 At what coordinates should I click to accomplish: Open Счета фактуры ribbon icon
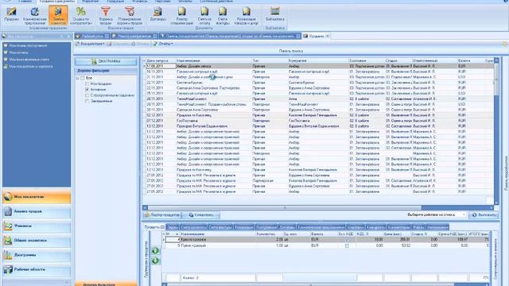(223, 15)
